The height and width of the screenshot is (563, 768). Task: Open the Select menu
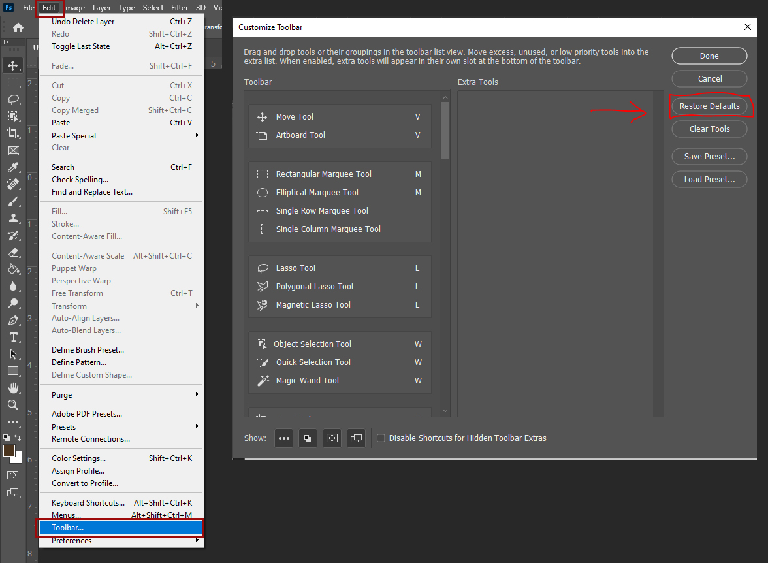pos(153,8)
